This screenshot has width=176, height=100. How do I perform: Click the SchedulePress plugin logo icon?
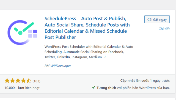(22, 32)
